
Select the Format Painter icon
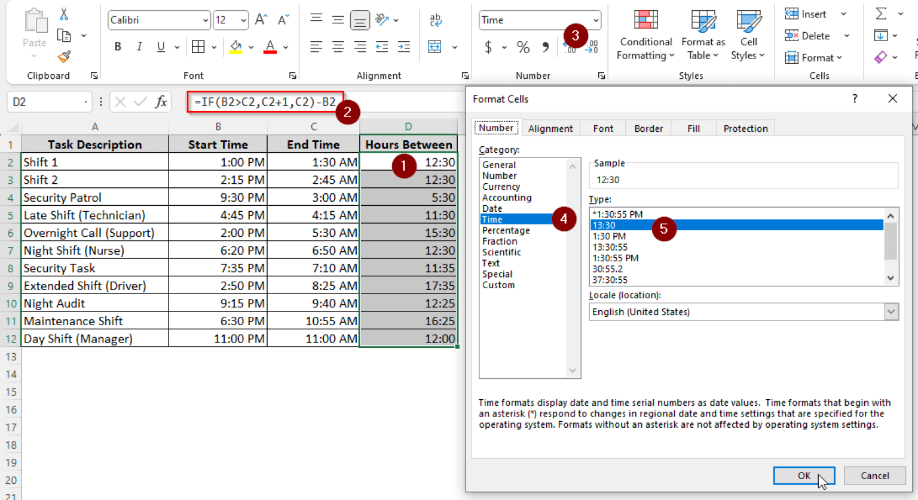[63, 57]
